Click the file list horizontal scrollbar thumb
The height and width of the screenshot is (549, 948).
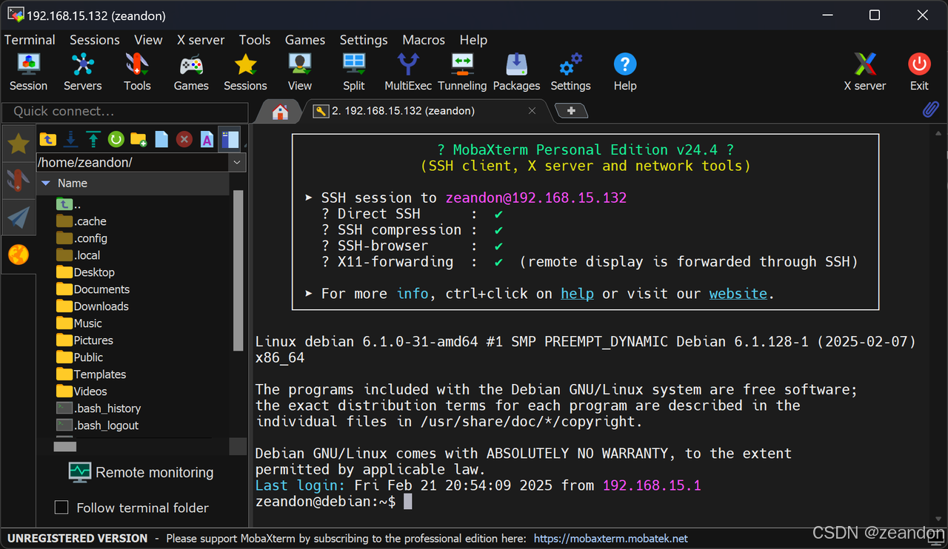coord(65,446)
